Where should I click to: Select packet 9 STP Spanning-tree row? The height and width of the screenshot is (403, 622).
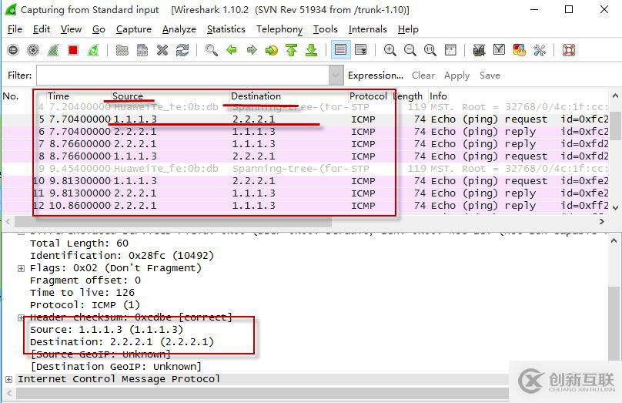tap(305, 168)
